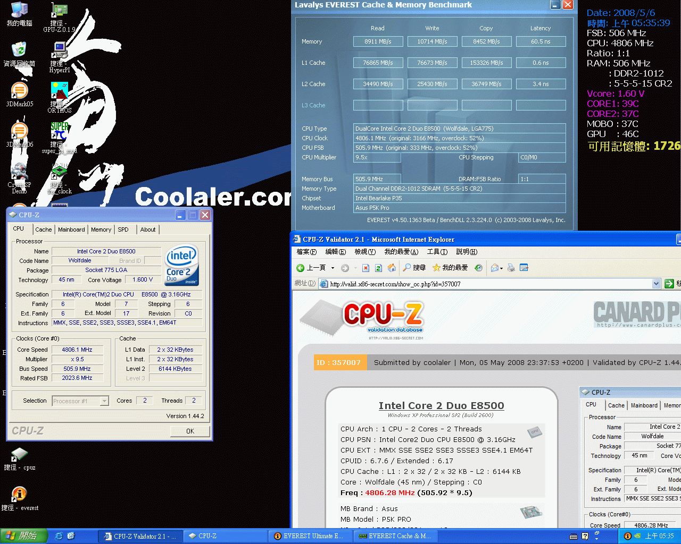Click the IE Edit page toolbar icon
The image size is (681, 544).
coord(524,268)
